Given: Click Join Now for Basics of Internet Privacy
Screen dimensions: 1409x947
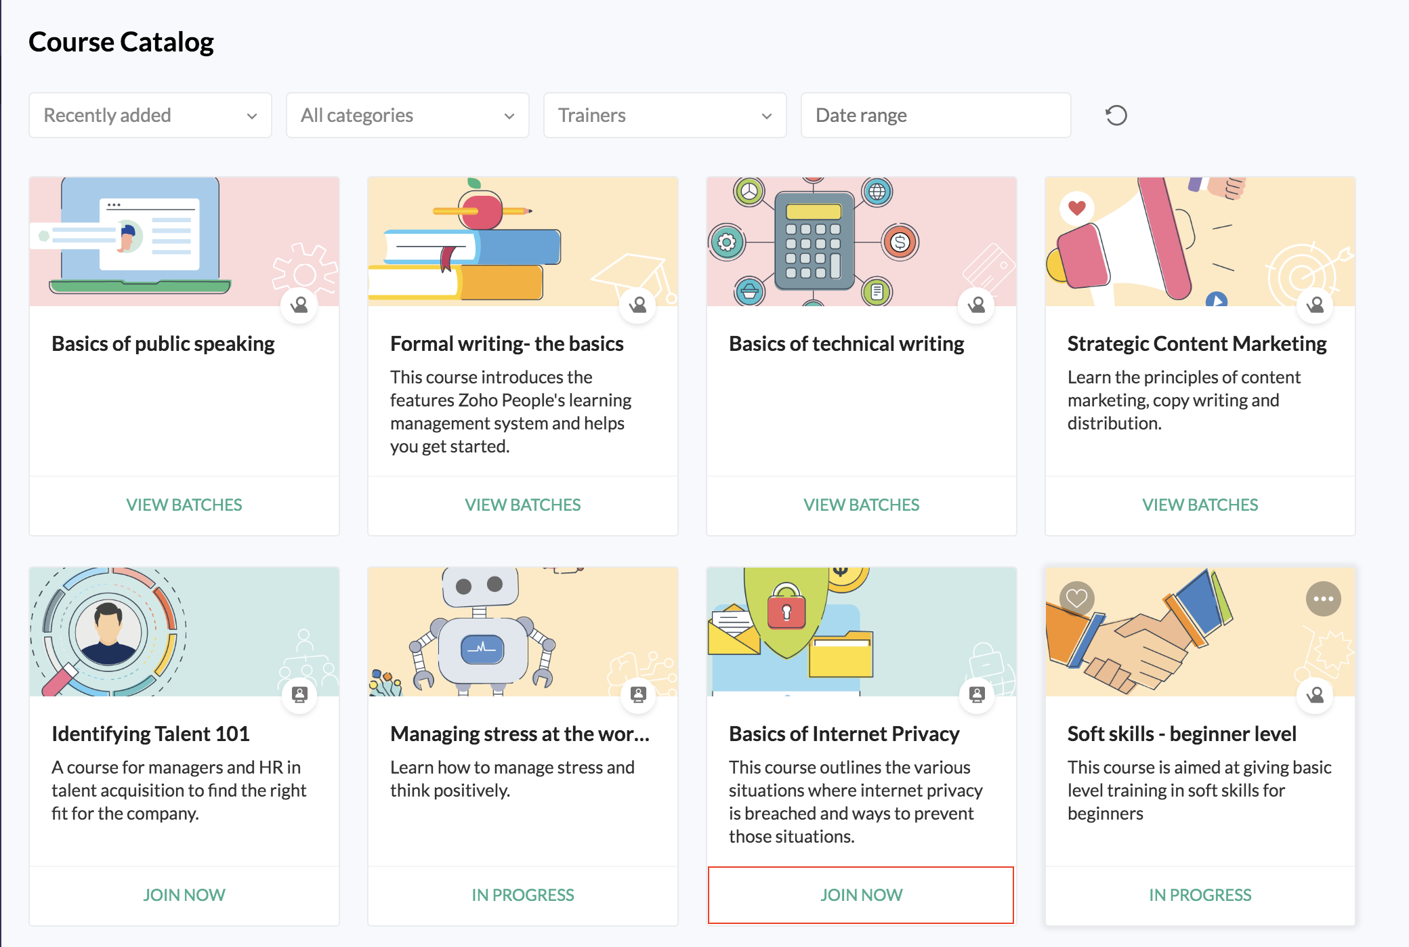Looking at the screenshot, I should click(x=861, y=895).
